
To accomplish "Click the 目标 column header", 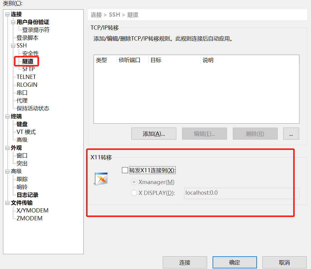I will pos(175,60).
